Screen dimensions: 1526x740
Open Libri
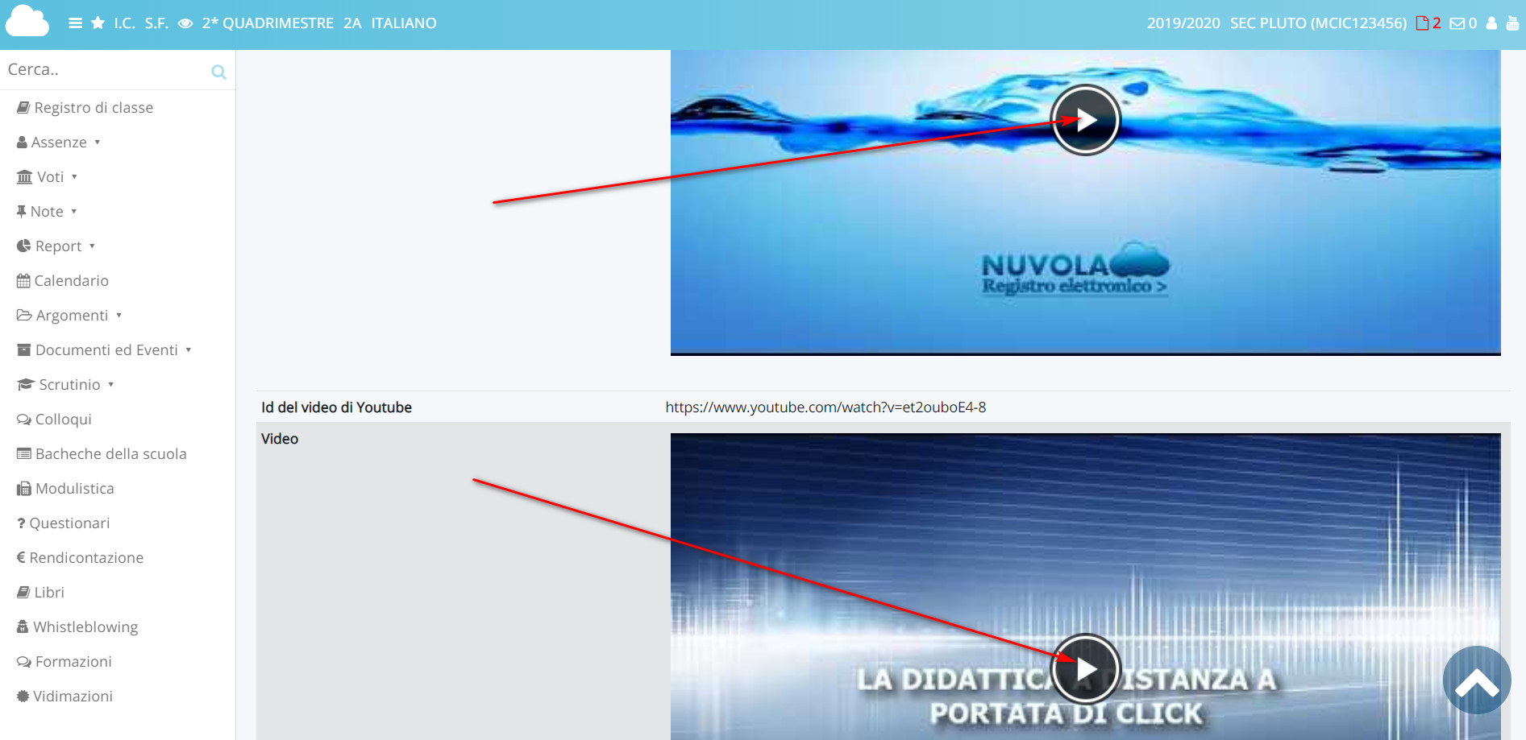pyautogui.click(x=40, y=593)
